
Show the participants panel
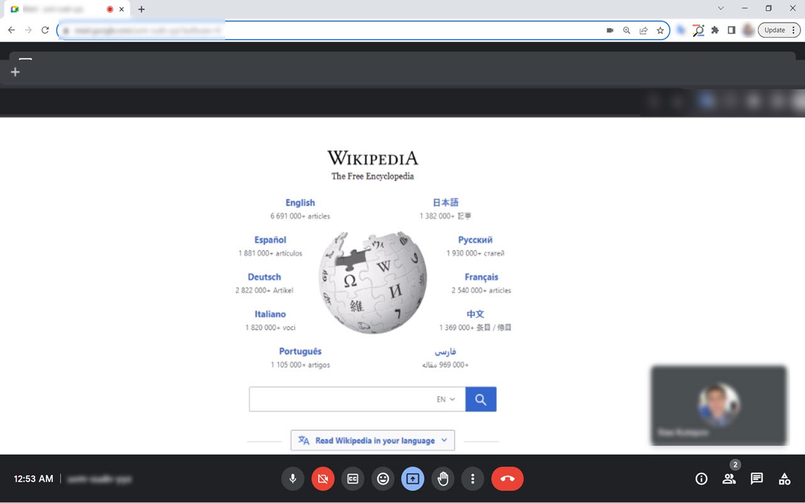729,478
